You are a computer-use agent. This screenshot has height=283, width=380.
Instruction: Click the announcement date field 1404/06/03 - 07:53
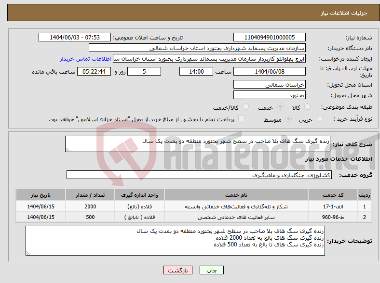[75, 37]
